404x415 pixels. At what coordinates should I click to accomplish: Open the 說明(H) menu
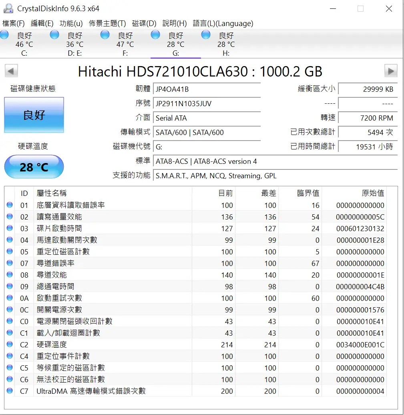(175, 24)
